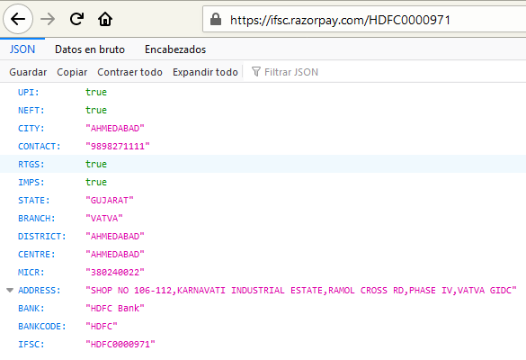This screenshot has width=526, height=360.
Task: Click the CONTACT value "9898271111"
Action: pos(118,146)
